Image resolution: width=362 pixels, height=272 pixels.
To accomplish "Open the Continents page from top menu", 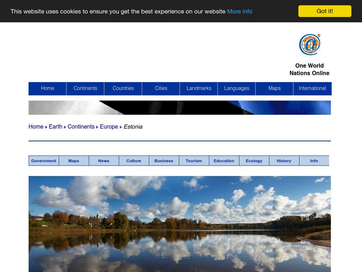I will [86, 88].
